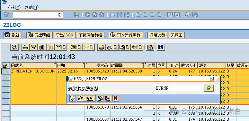Click the Find binoculars icon in standard toolbar

(120, 15)
